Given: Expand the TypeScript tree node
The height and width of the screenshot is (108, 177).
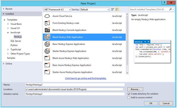Looking at the screenshot, I should pos(8,49).
